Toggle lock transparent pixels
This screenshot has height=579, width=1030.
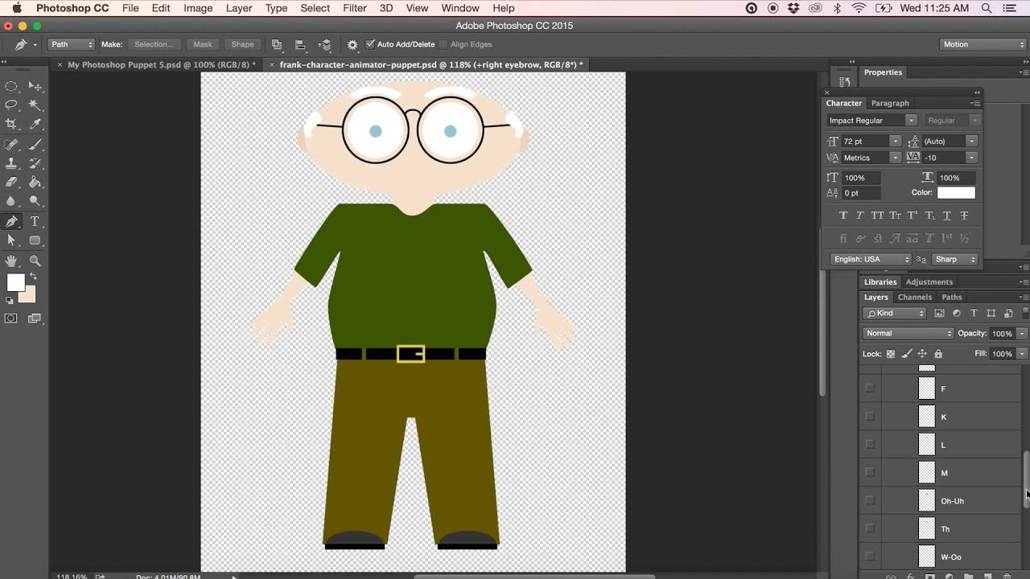pyautogui.click(x=891, y=354)
